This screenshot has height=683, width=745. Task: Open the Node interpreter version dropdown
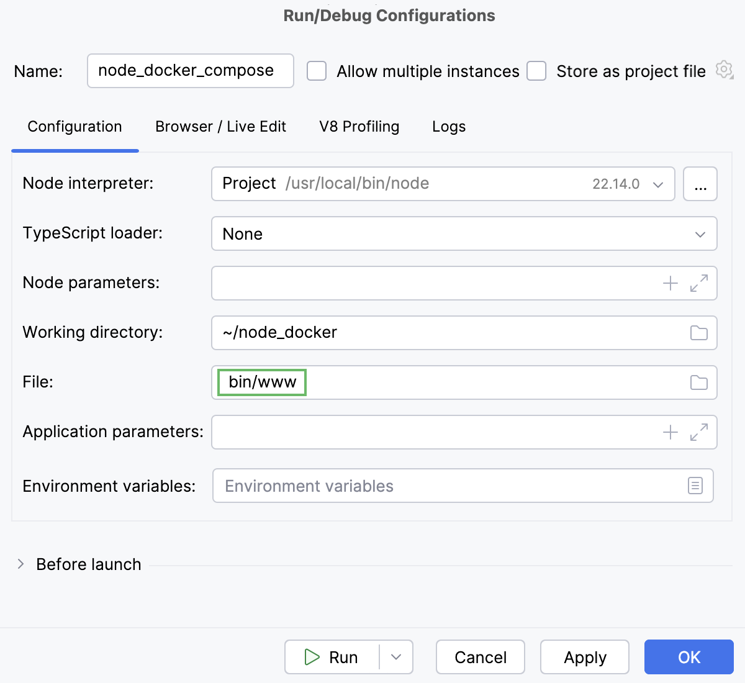(657, 184)
